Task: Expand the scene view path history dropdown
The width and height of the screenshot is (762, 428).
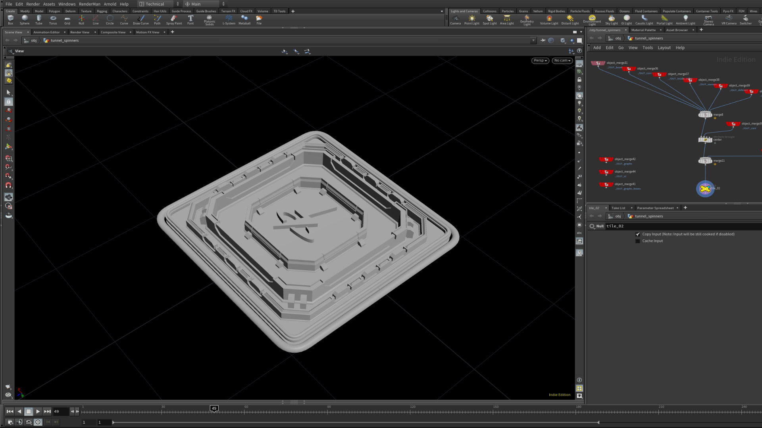Action: [533, 40]
